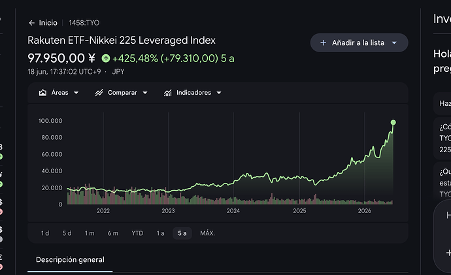Select the 1 a time range
The width and height of the screenshot is (451, 275).
[x=160, y=233]
